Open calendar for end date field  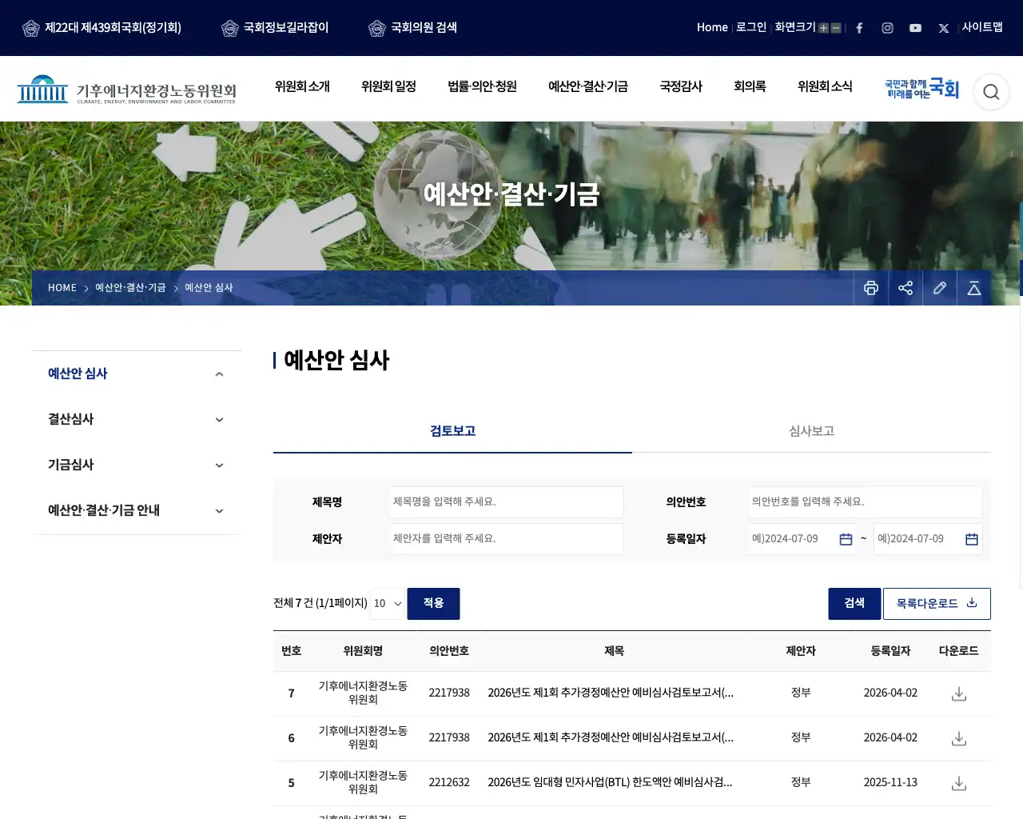pyautogui.click(x=972, y=539)
